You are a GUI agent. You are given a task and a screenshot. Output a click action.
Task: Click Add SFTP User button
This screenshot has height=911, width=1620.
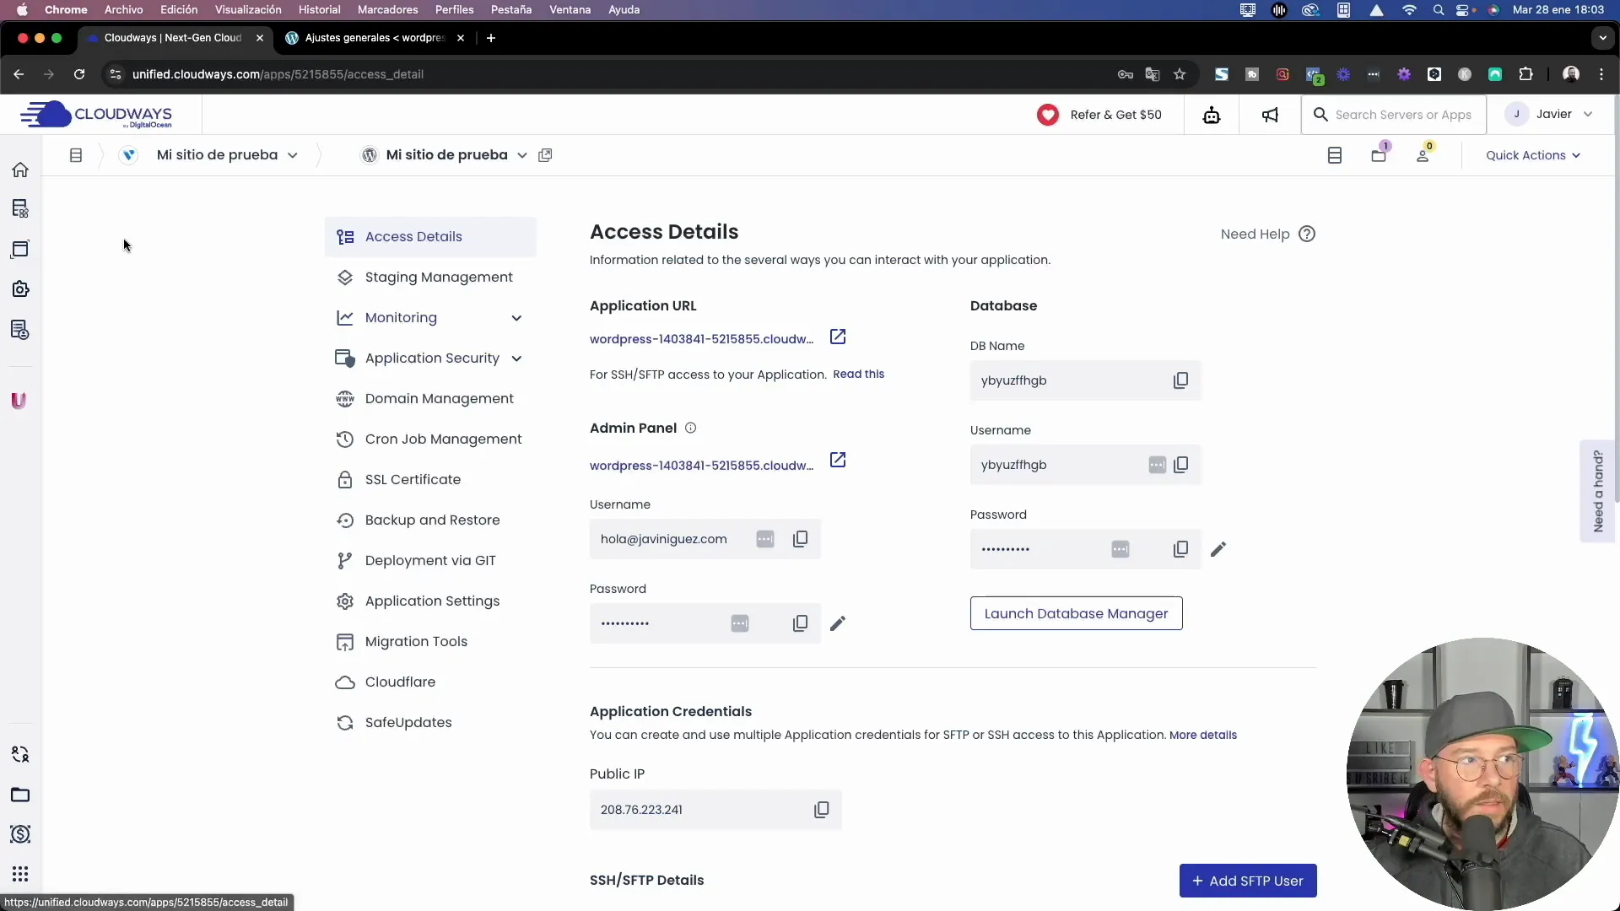(1247, 881)
